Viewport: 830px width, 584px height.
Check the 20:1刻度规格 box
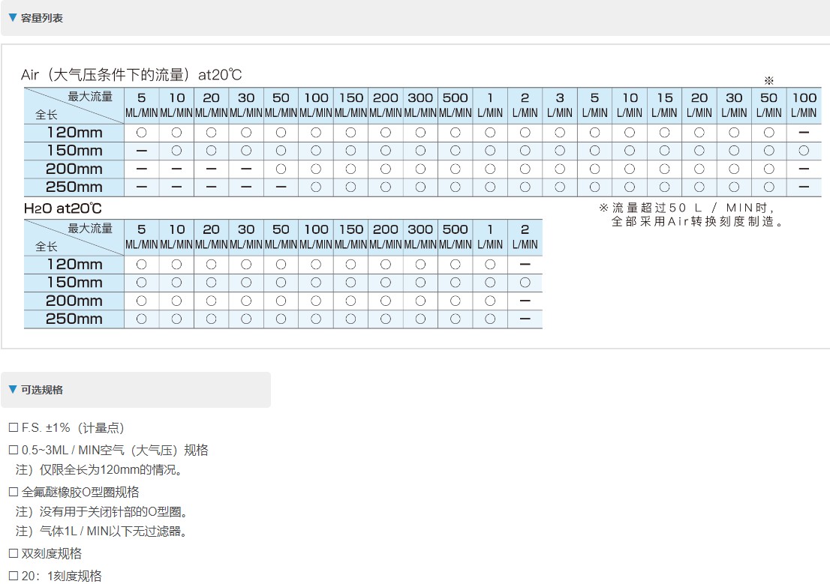click(x=13, y=576)
